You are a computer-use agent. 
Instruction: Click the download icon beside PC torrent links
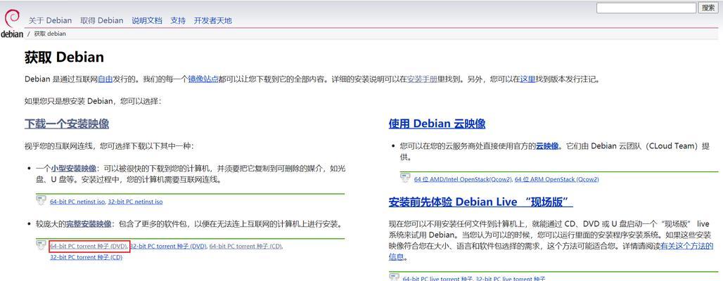41,245
